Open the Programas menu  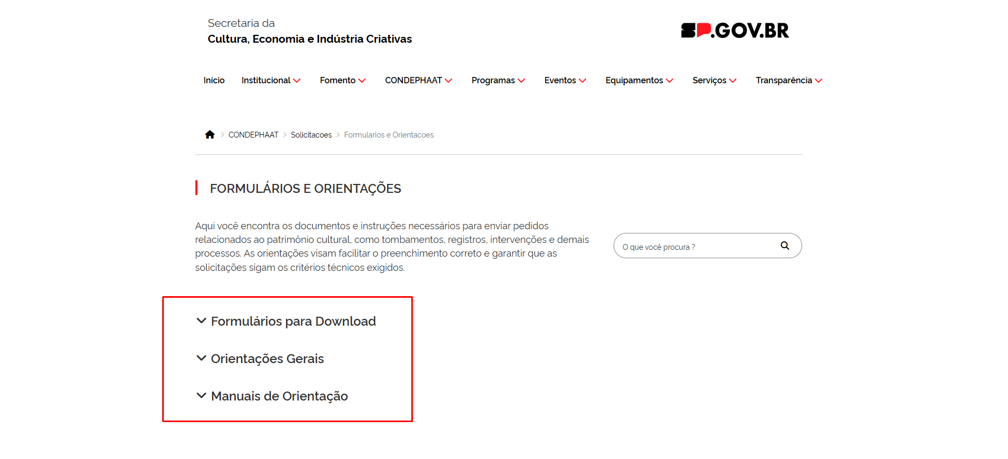pyautogui.click(x=498, y=81)
